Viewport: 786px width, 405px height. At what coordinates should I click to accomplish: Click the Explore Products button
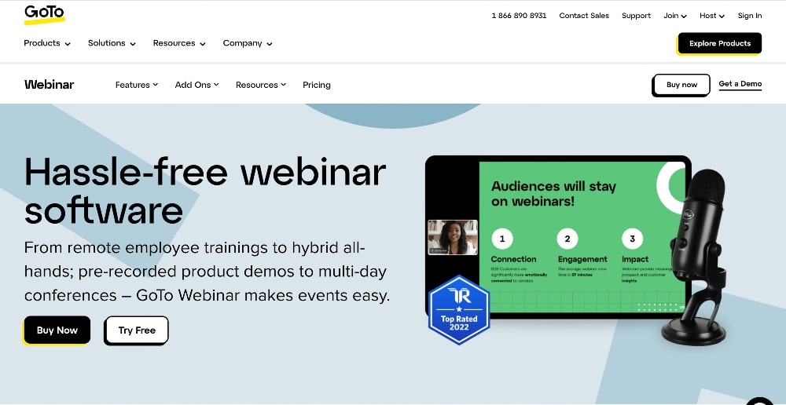point(720,43)
